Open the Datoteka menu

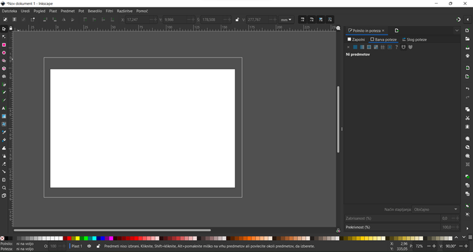[x=9, y=11]
